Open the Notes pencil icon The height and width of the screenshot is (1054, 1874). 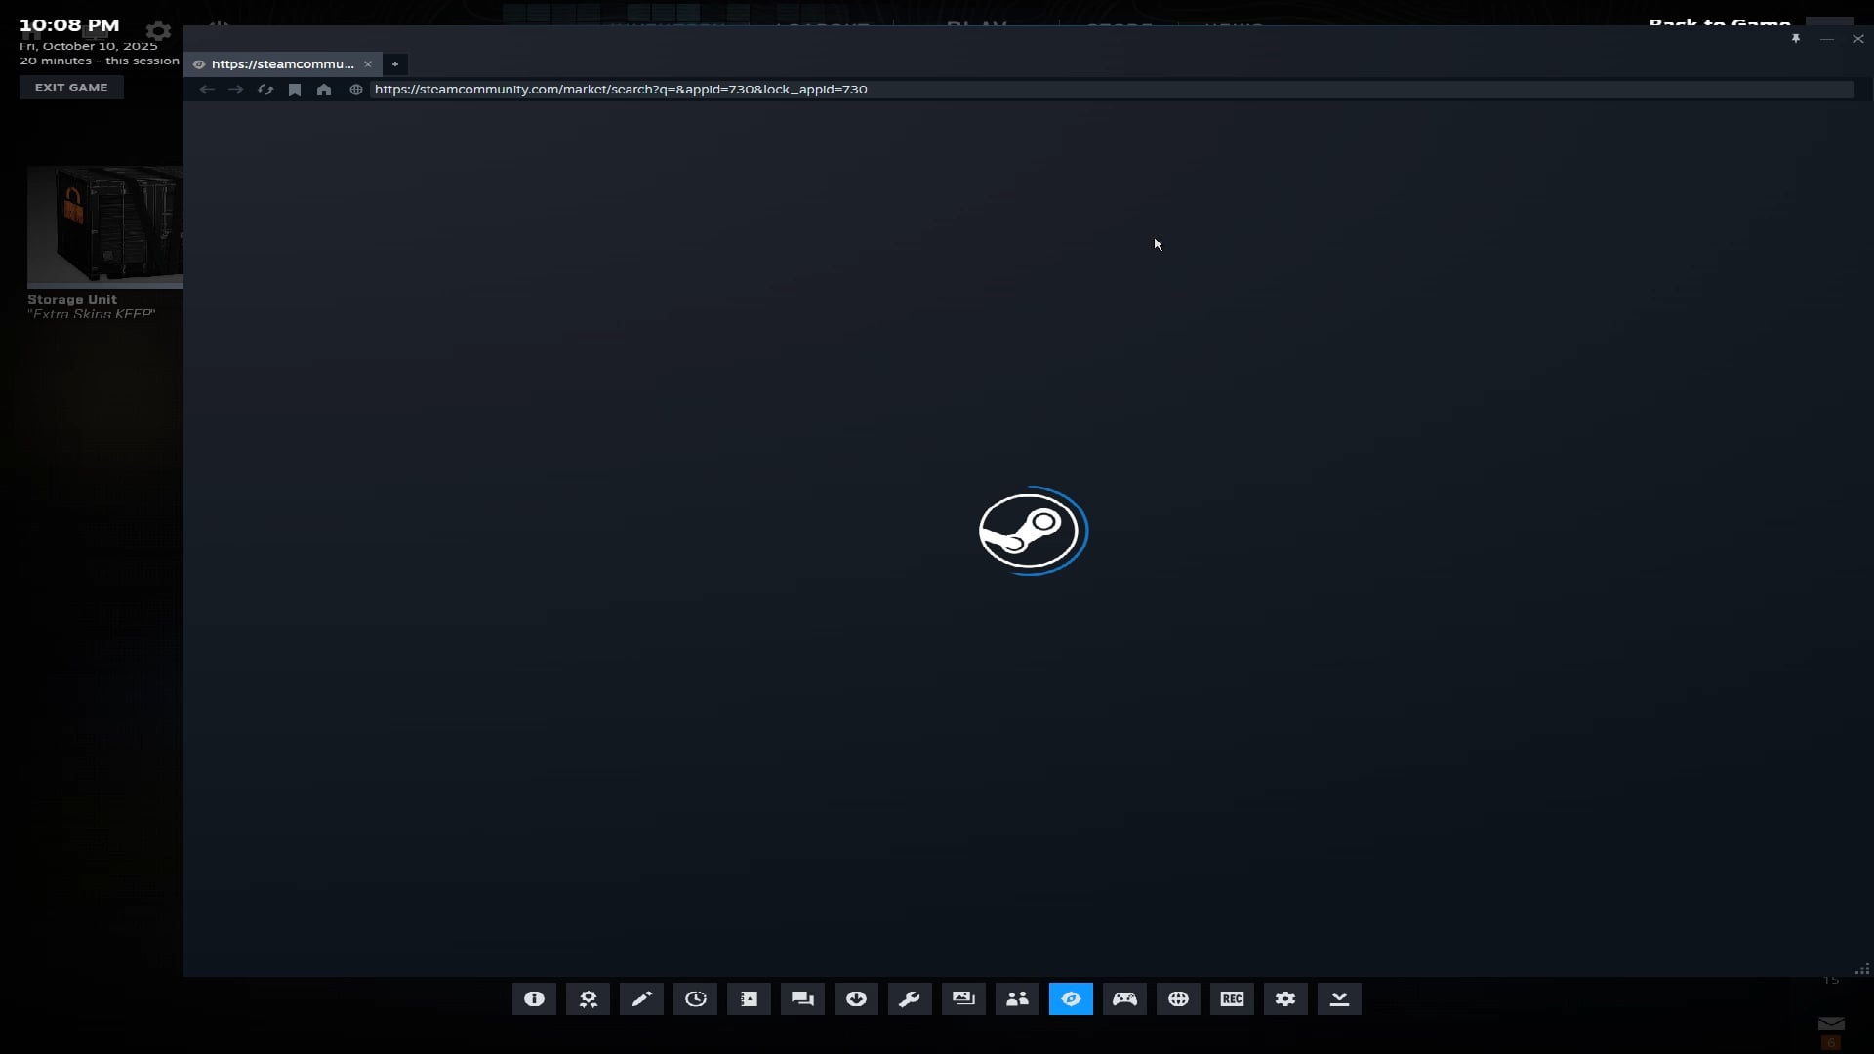pyautogui.click(x=641, y=998)
